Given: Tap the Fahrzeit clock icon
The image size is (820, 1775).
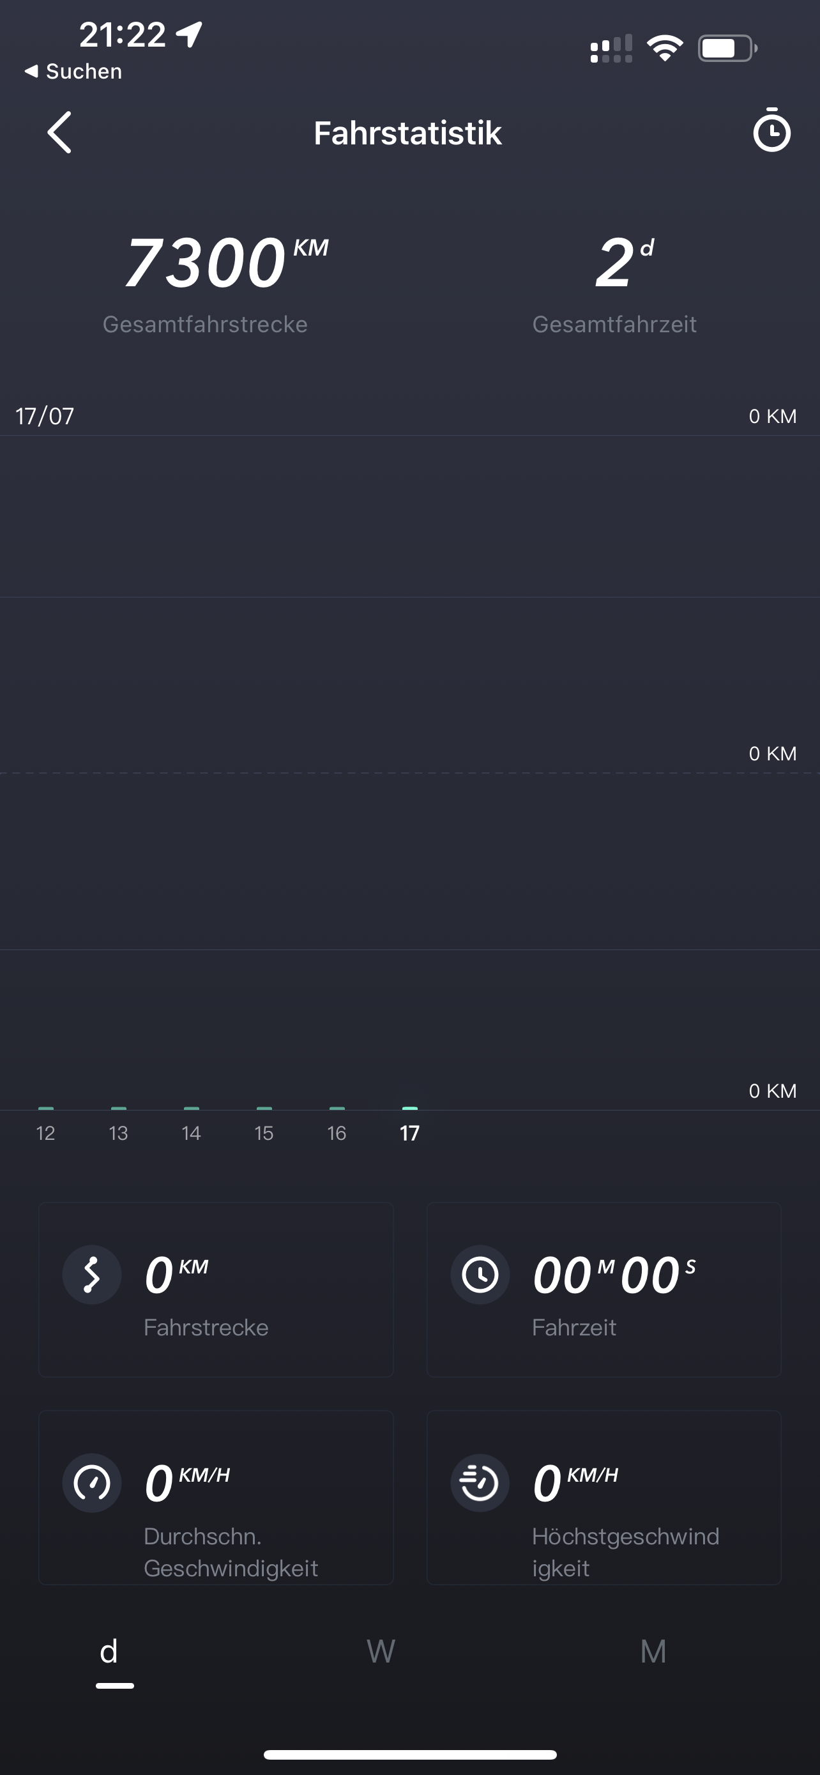Looking at the screenshot, I should click(480, 1275).
